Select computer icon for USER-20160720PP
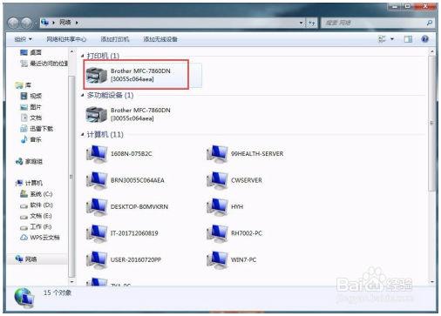441x316 pixels. 97,259
